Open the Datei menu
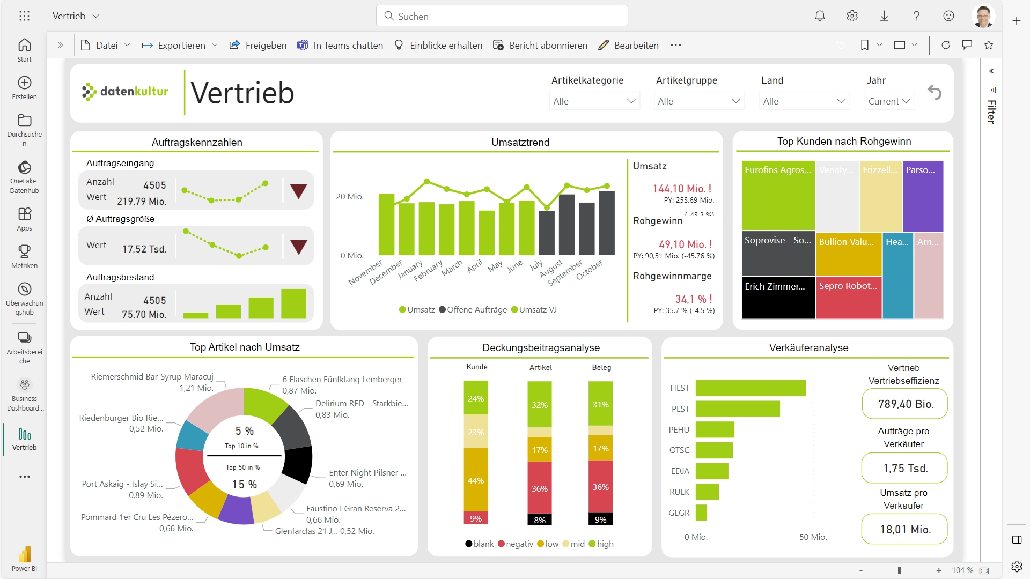 [x=105, y=45]
